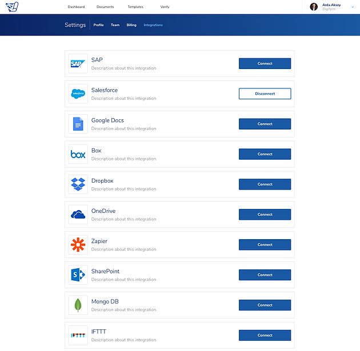Click the SAP integration title
This screenshot has height=351, width=360.
point(97,60)
